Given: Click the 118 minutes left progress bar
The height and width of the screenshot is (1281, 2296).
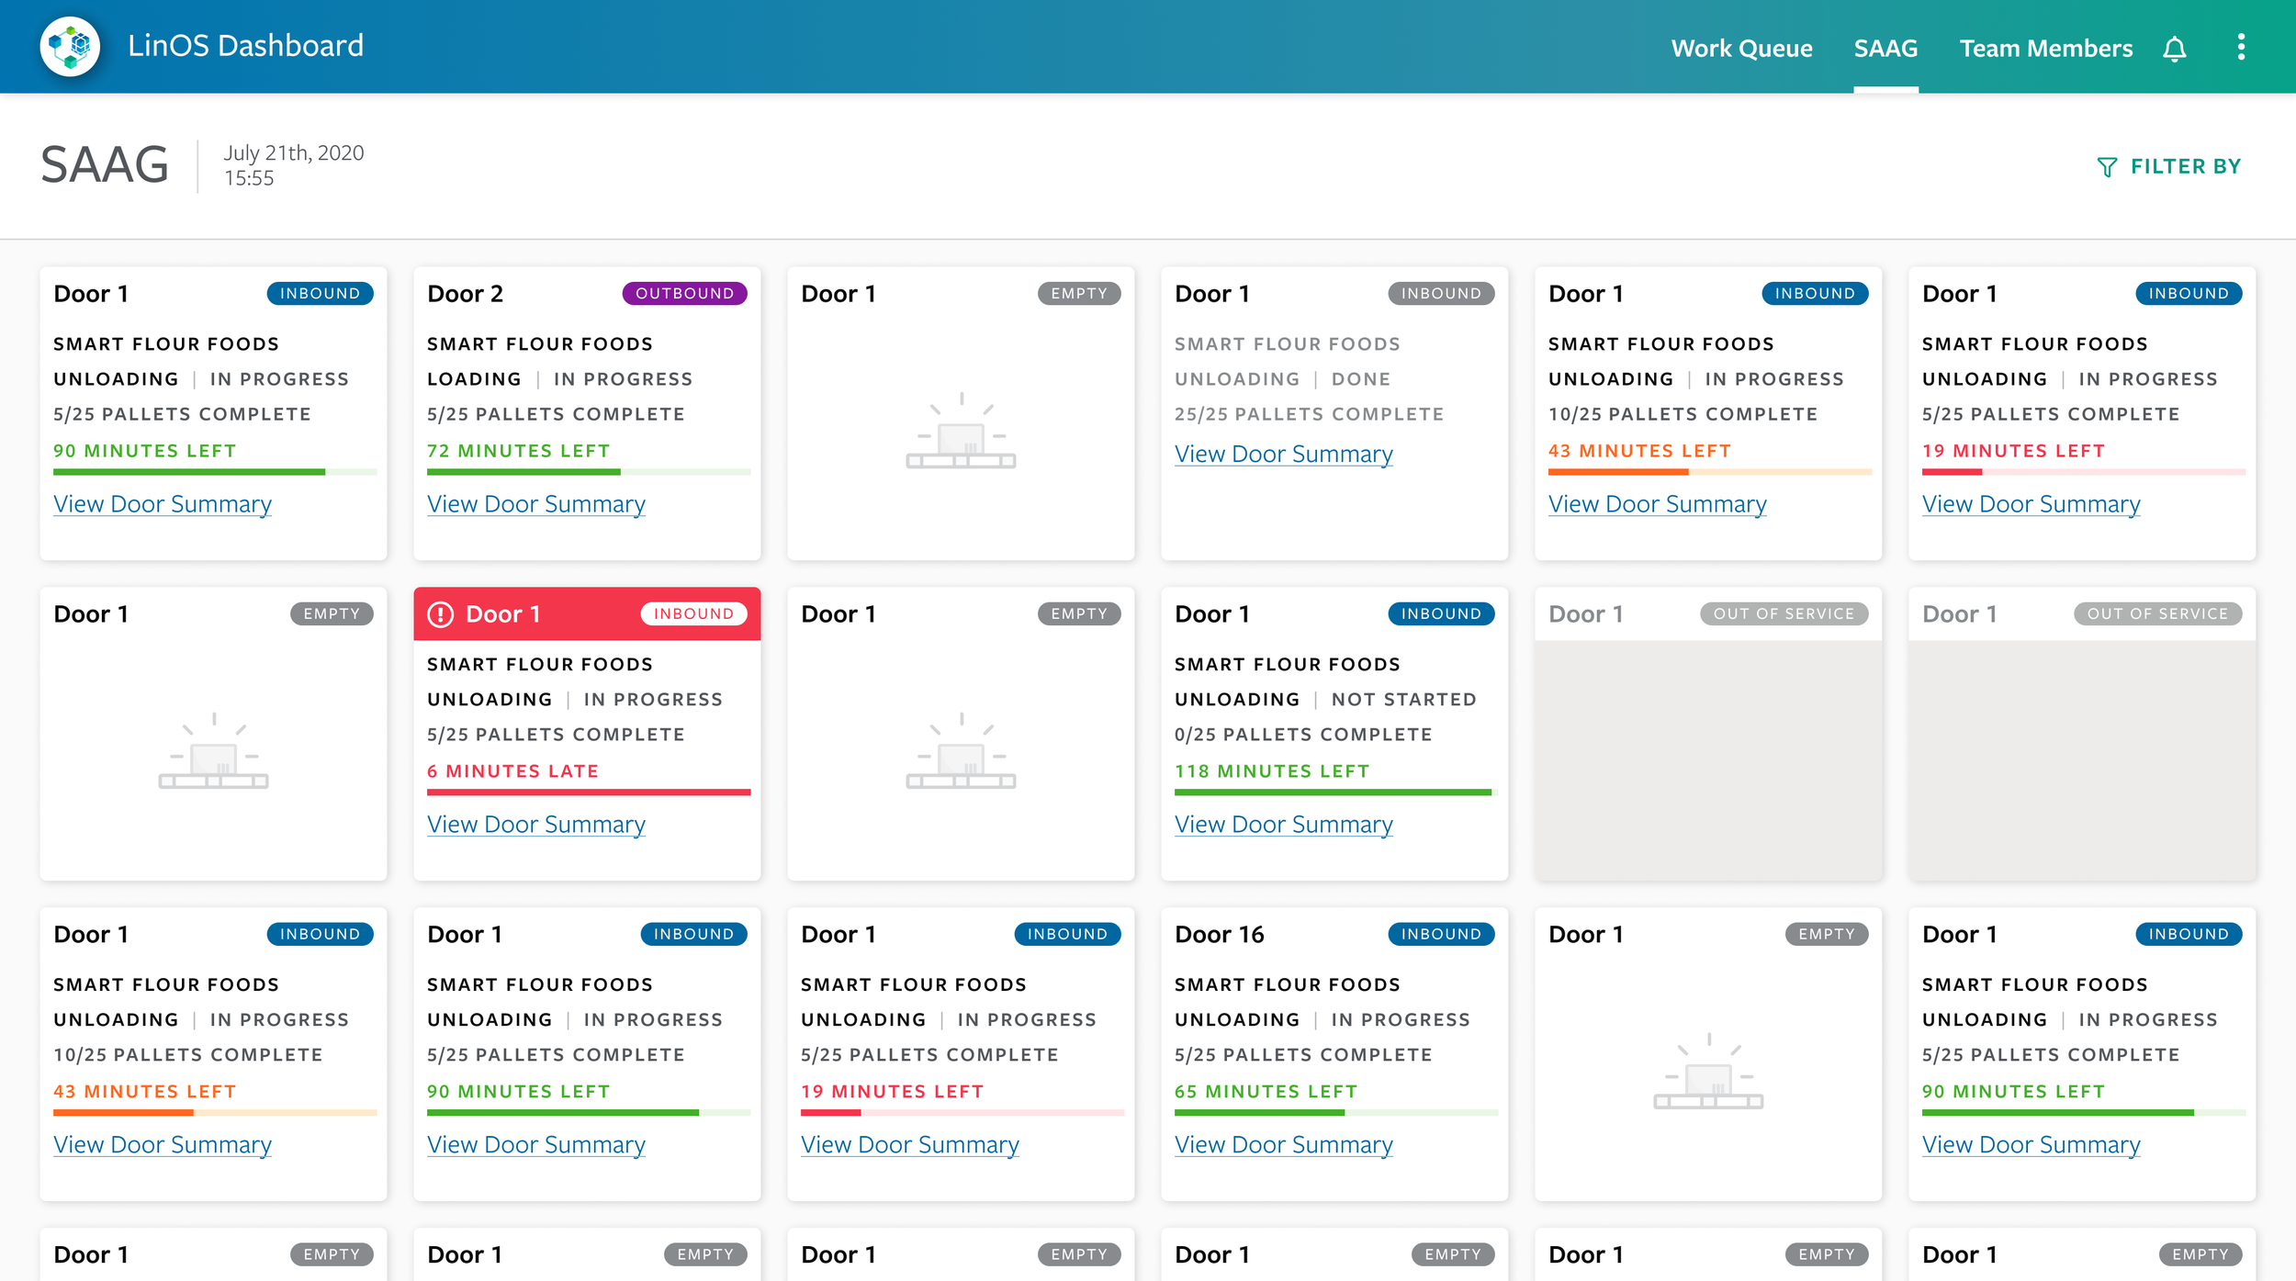Looking at the screenshot, I should [x=1334, y=792].
